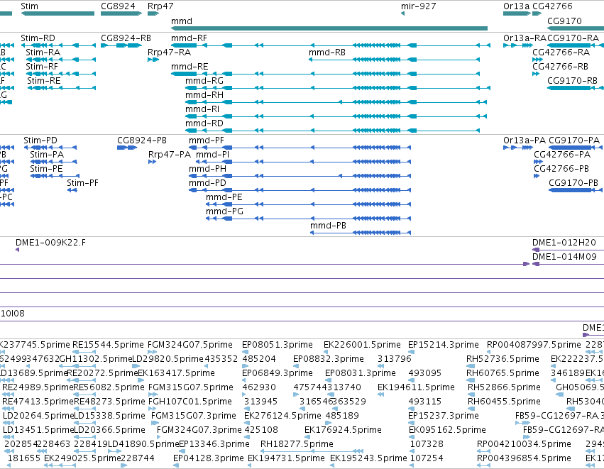Select the mmd-PH coding sequence label

(207, 169)
